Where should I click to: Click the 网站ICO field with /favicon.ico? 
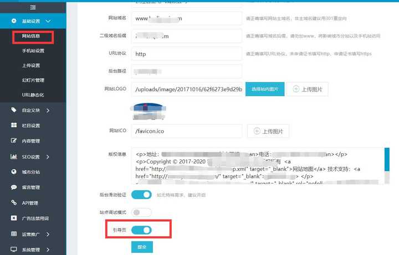point(187,131)
